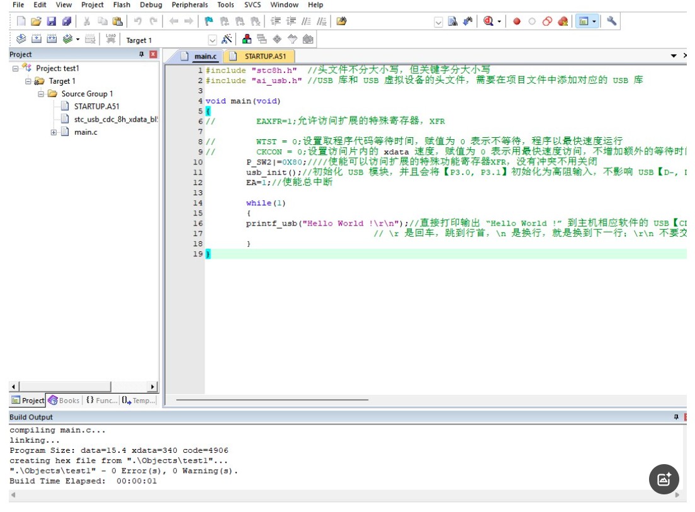Click the LOAD download-to-flash icon
This screenshot has width=695, height=512.
tap(111, 39)
